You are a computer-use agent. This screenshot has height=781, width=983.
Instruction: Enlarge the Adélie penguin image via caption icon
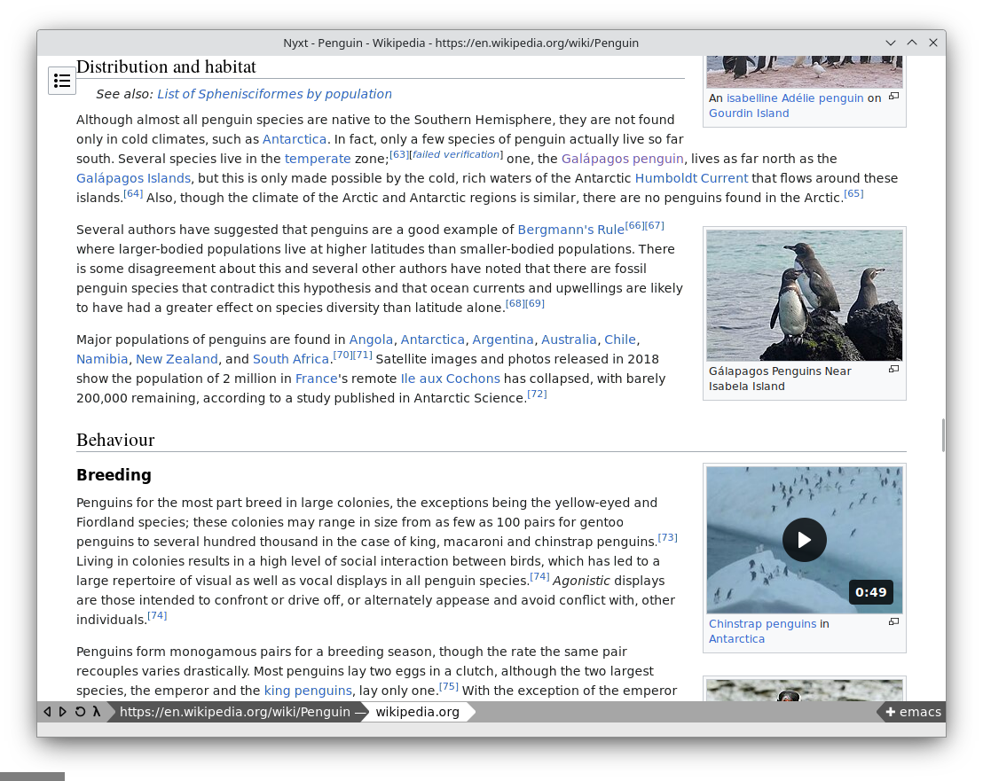[894, 97]
